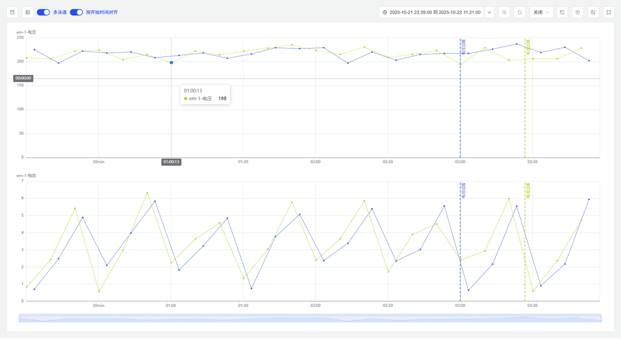Open the table list view icon

coord(28,12)
